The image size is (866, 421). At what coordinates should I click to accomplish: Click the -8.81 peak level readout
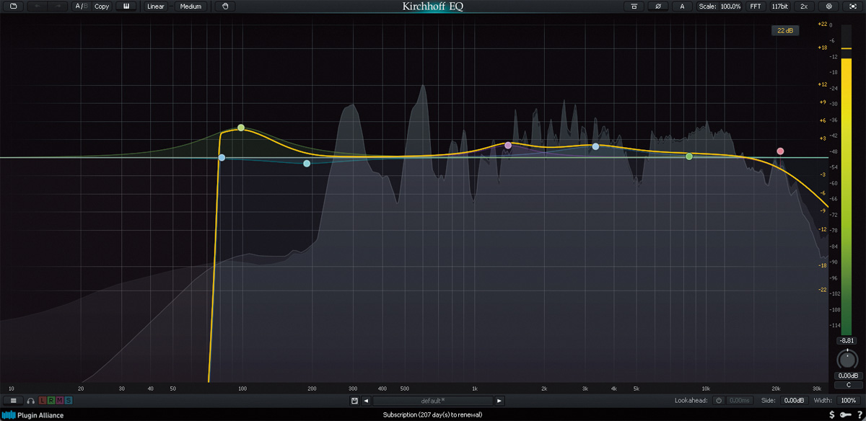pyautogui.click(x=847, y=340)
